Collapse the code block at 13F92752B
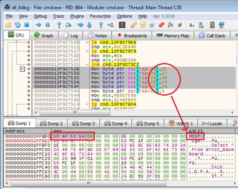 pos(23,69)
